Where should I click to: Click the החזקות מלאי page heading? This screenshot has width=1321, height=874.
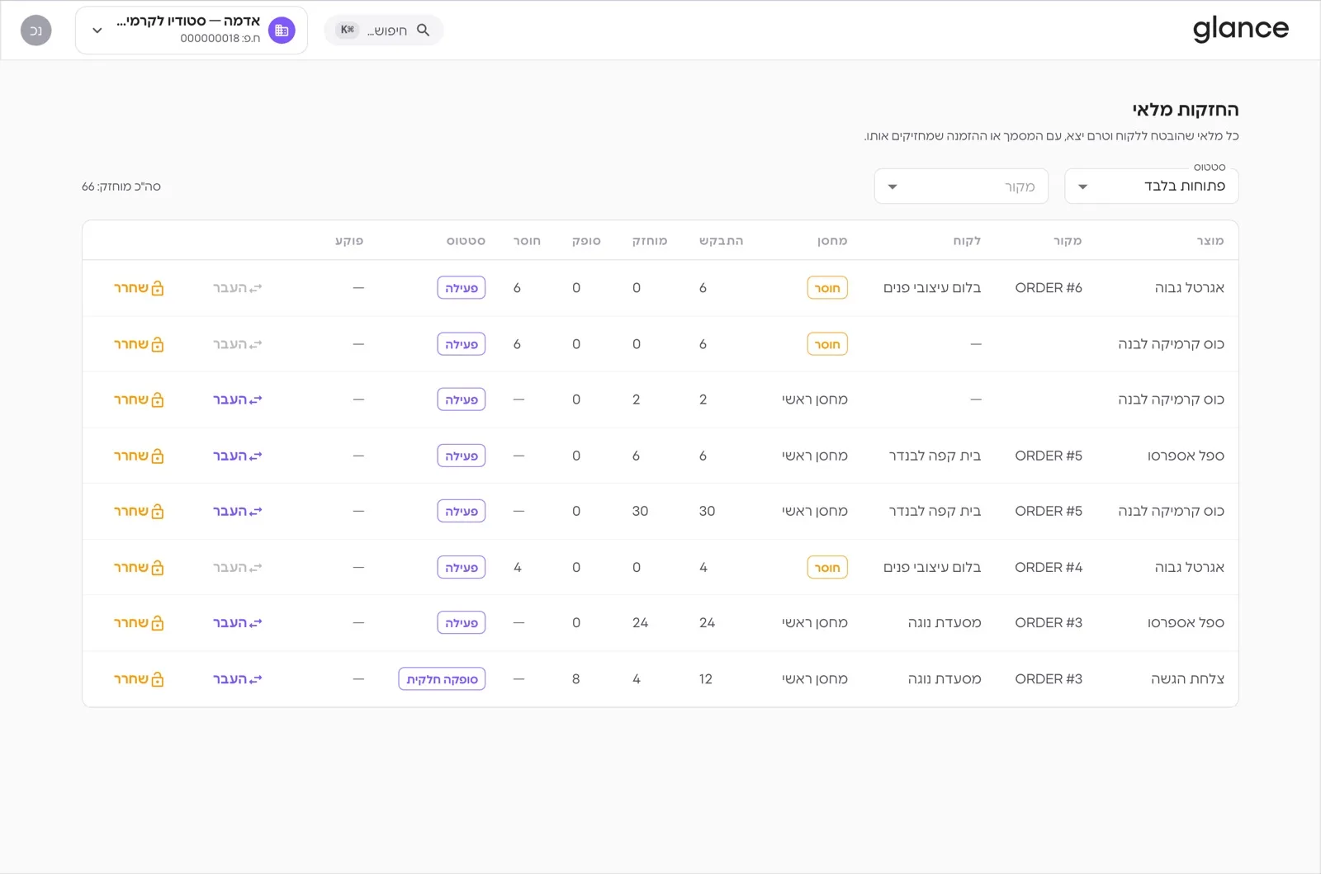(x=1186, y=110)
